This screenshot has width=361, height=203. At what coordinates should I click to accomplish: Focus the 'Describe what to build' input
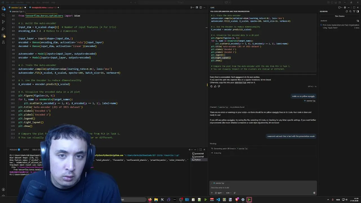click(263, 187)
